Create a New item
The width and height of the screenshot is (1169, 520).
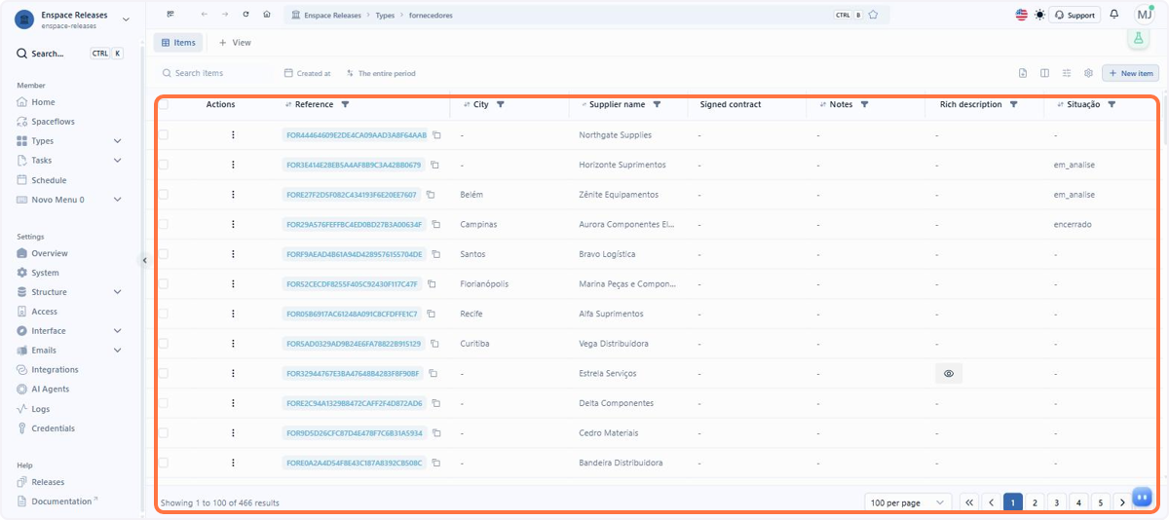(x=1130, y=73)
